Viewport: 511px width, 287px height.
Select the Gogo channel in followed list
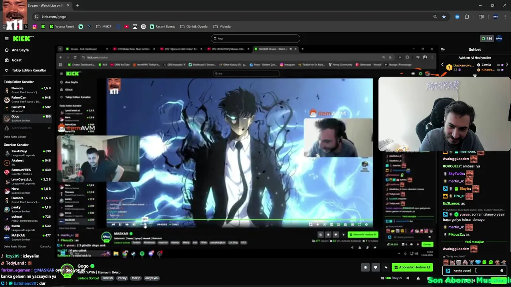click(27, 118)
